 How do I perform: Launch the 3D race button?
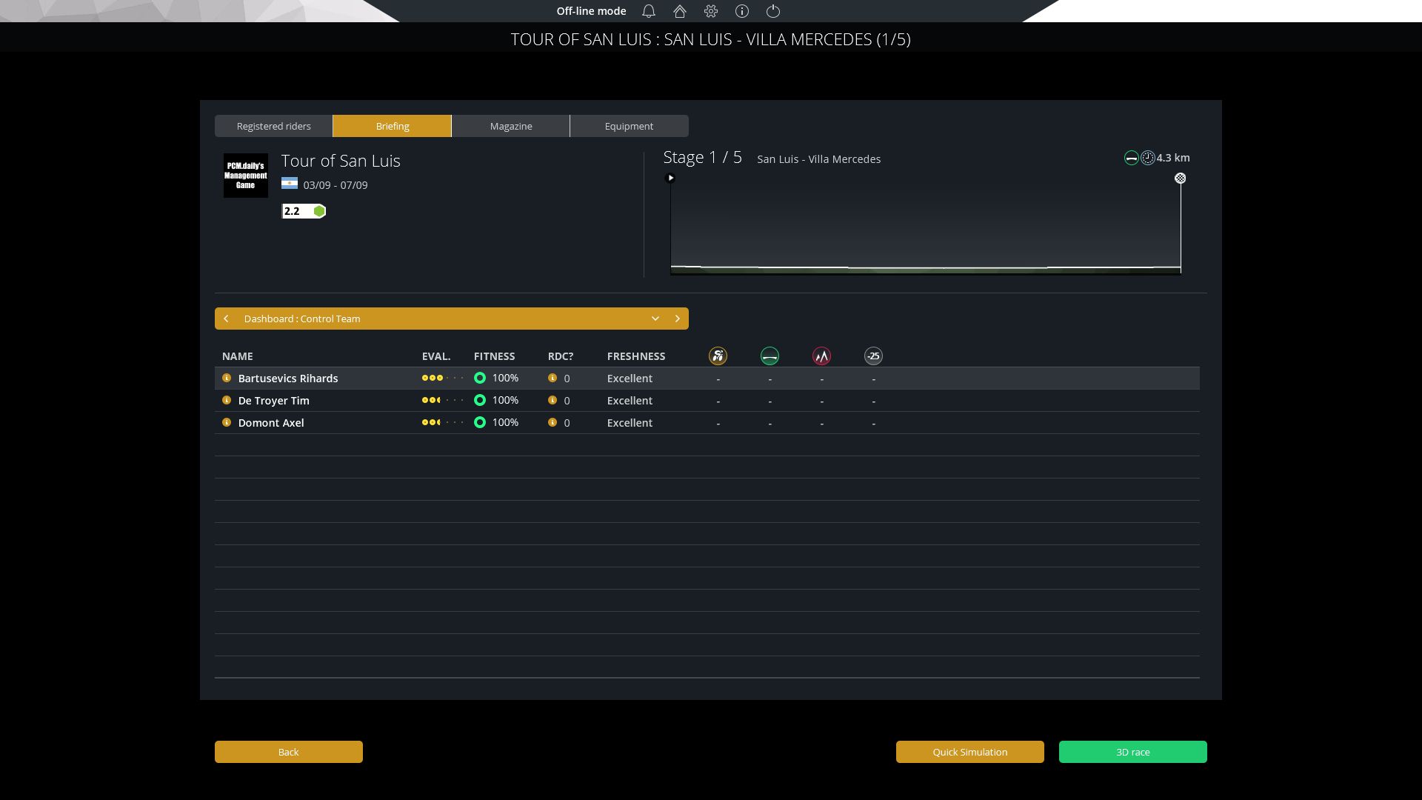[1132, 752]
